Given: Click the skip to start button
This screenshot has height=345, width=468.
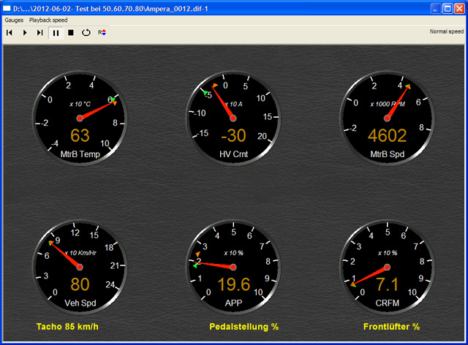Looking at the screenshot, I should pos(10,32).
